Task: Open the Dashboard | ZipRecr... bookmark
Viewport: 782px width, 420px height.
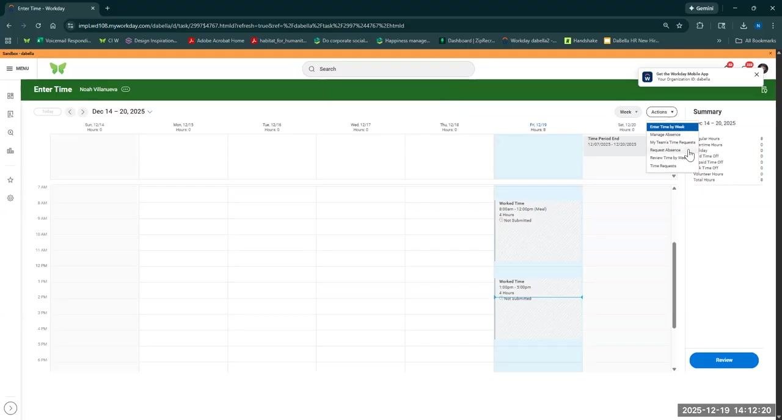Action: pyautogui.click(x=467, y=41)
